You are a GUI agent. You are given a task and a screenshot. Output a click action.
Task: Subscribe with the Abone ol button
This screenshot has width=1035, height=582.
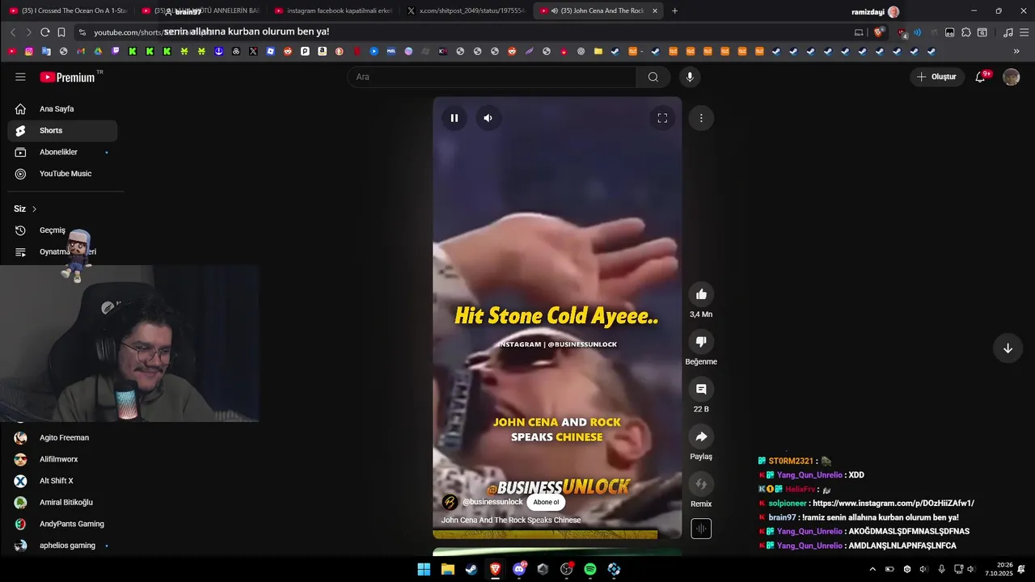pyautogui.click(x=546, y=502)
